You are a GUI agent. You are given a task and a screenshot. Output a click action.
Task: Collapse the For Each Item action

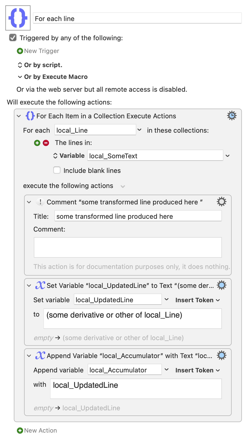(19, 116)
